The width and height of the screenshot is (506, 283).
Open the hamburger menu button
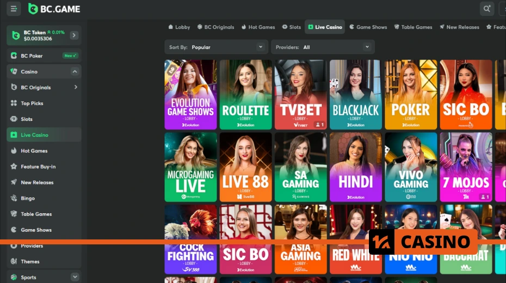tap(14, 9)
